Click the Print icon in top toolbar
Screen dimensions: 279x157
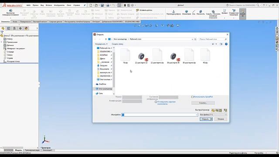[108, 5]
